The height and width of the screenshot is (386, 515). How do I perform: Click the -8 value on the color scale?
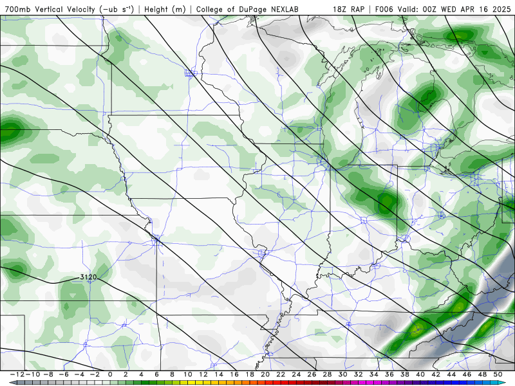click(x=48, y=374)
